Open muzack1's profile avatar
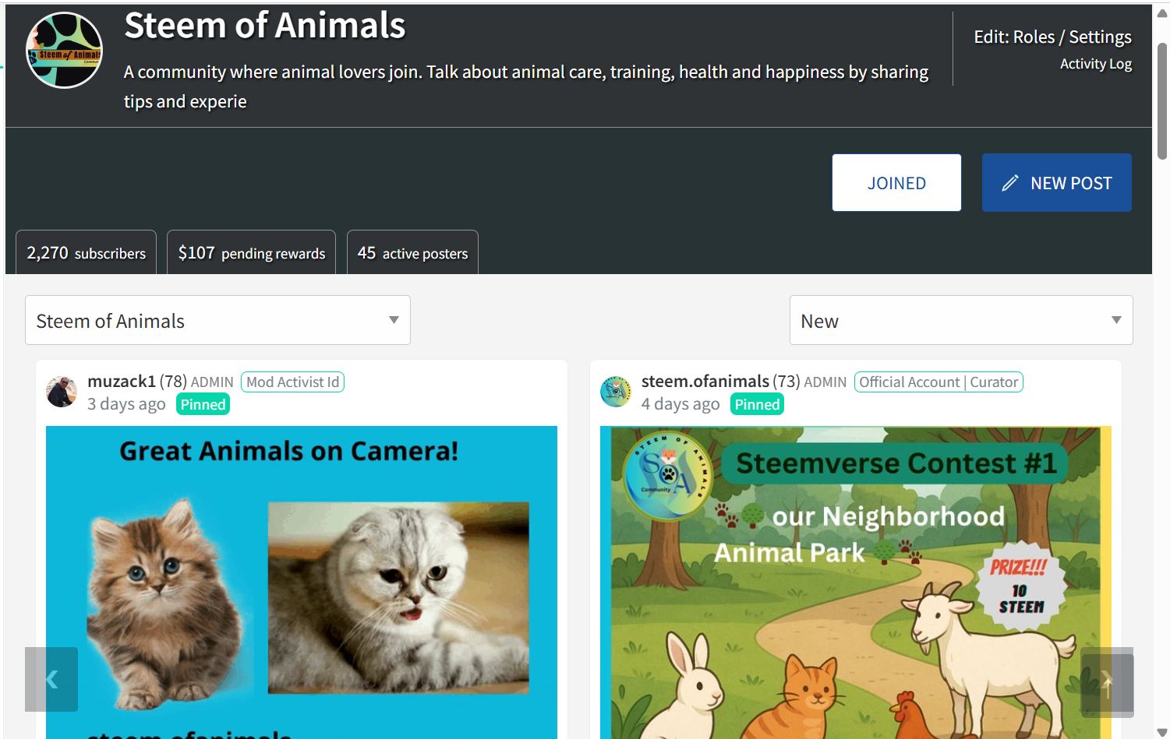1170x739 pixels. point(62,392)
